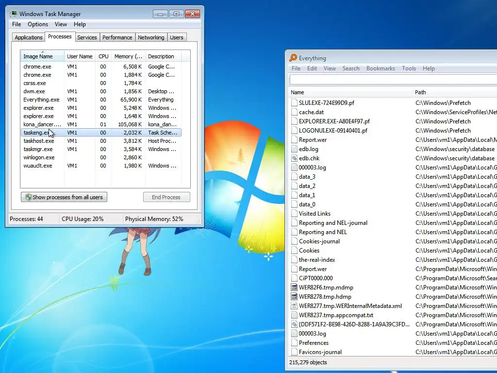Click the icon beside {DDF571F2-BE98-426D file
This screenshot has height=373, width=497.
[x=294, y=324]
